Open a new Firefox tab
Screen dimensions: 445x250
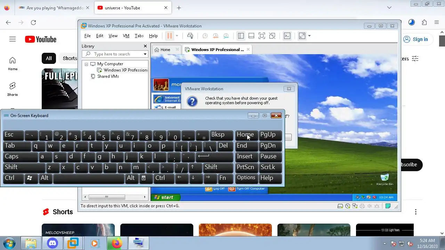(179, 8)
